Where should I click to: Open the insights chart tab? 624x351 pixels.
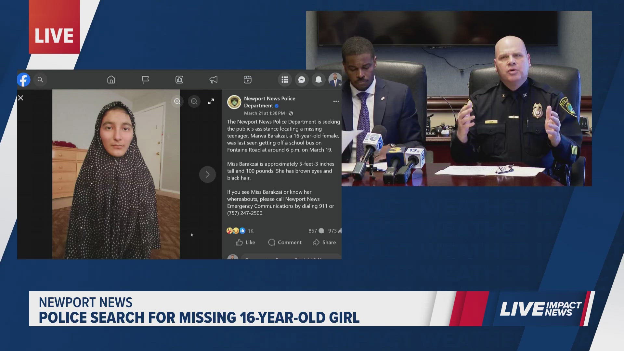coord(179,80)
